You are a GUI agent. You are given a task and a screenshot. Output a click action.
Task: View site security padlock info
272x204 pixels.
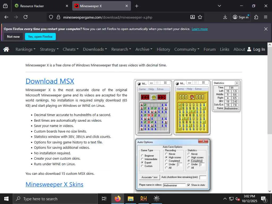coord(58,17)
